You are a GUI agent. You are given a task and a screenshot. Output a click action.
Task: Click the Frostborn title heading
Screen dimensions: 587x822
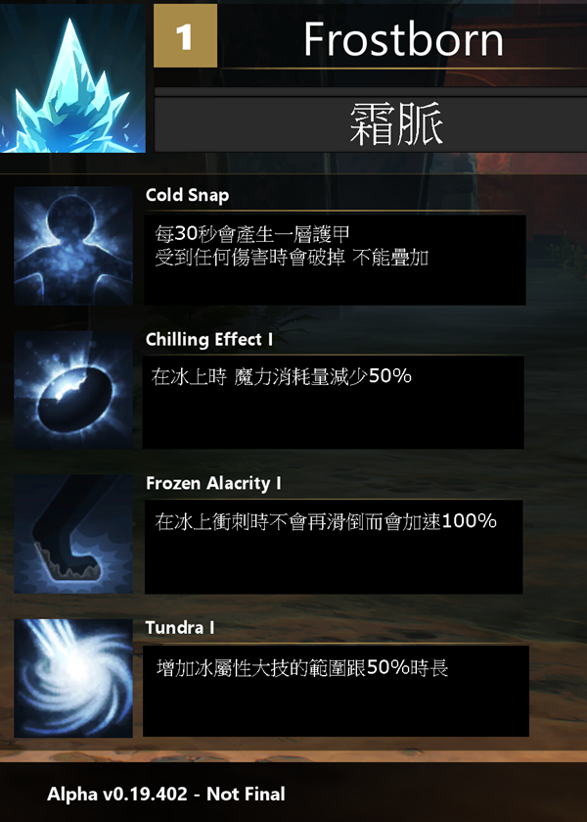click(403, 39)
